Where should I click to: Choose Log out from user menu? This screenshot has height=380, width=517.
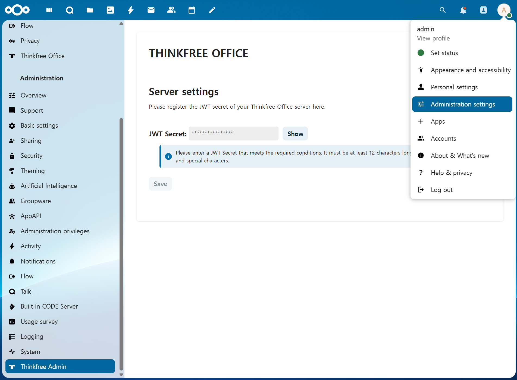click(462, 190)
